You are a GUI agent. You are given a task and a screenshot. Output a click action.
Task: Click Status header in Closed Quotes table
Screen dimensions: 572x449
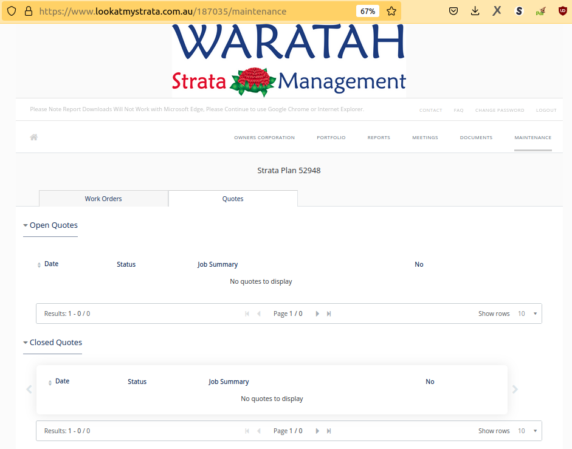[137, 382]
